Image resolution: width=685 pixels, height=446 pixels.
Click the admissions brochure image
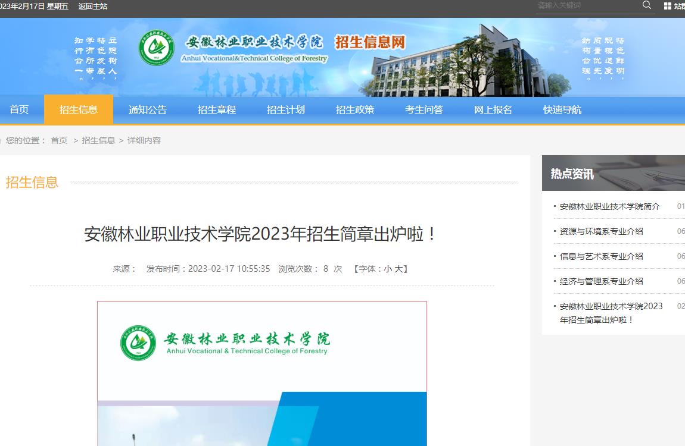click(262, 373)
